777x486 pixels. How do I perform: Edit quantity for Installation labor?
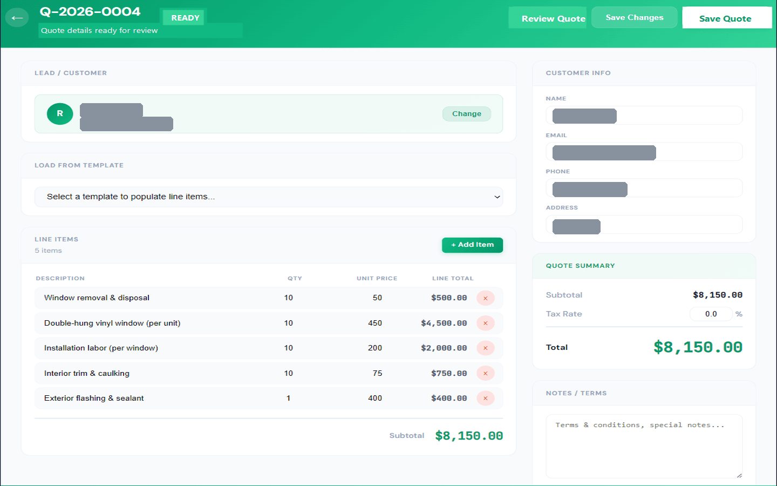(x=289, y=348)
